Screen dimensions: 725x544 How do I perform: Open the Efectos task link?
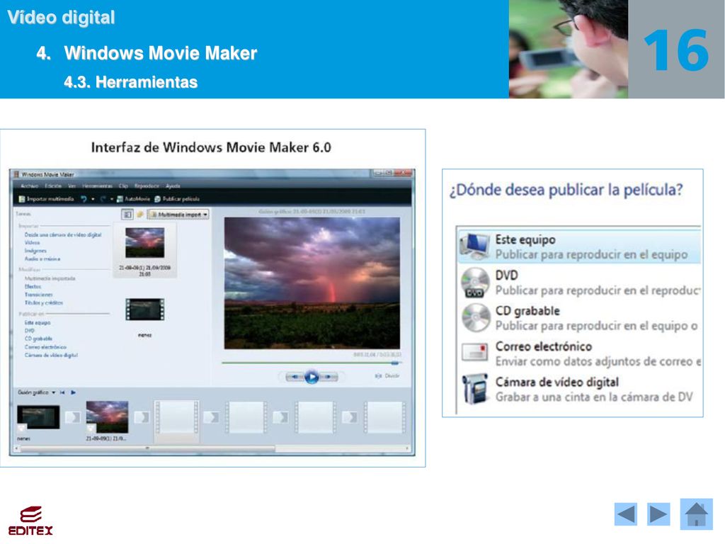(x=33, y=287)
